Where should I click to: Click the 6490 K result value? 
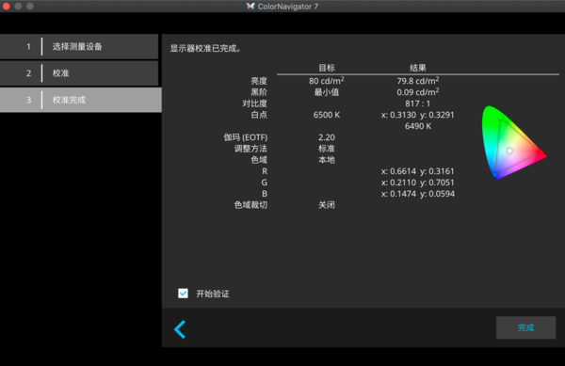point(418,126)
